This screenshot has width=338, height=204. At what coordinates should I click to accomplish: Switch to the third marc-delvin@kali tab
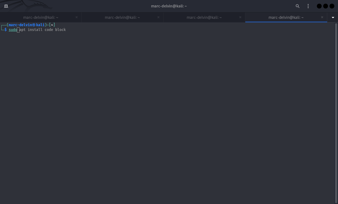point(204,17)
